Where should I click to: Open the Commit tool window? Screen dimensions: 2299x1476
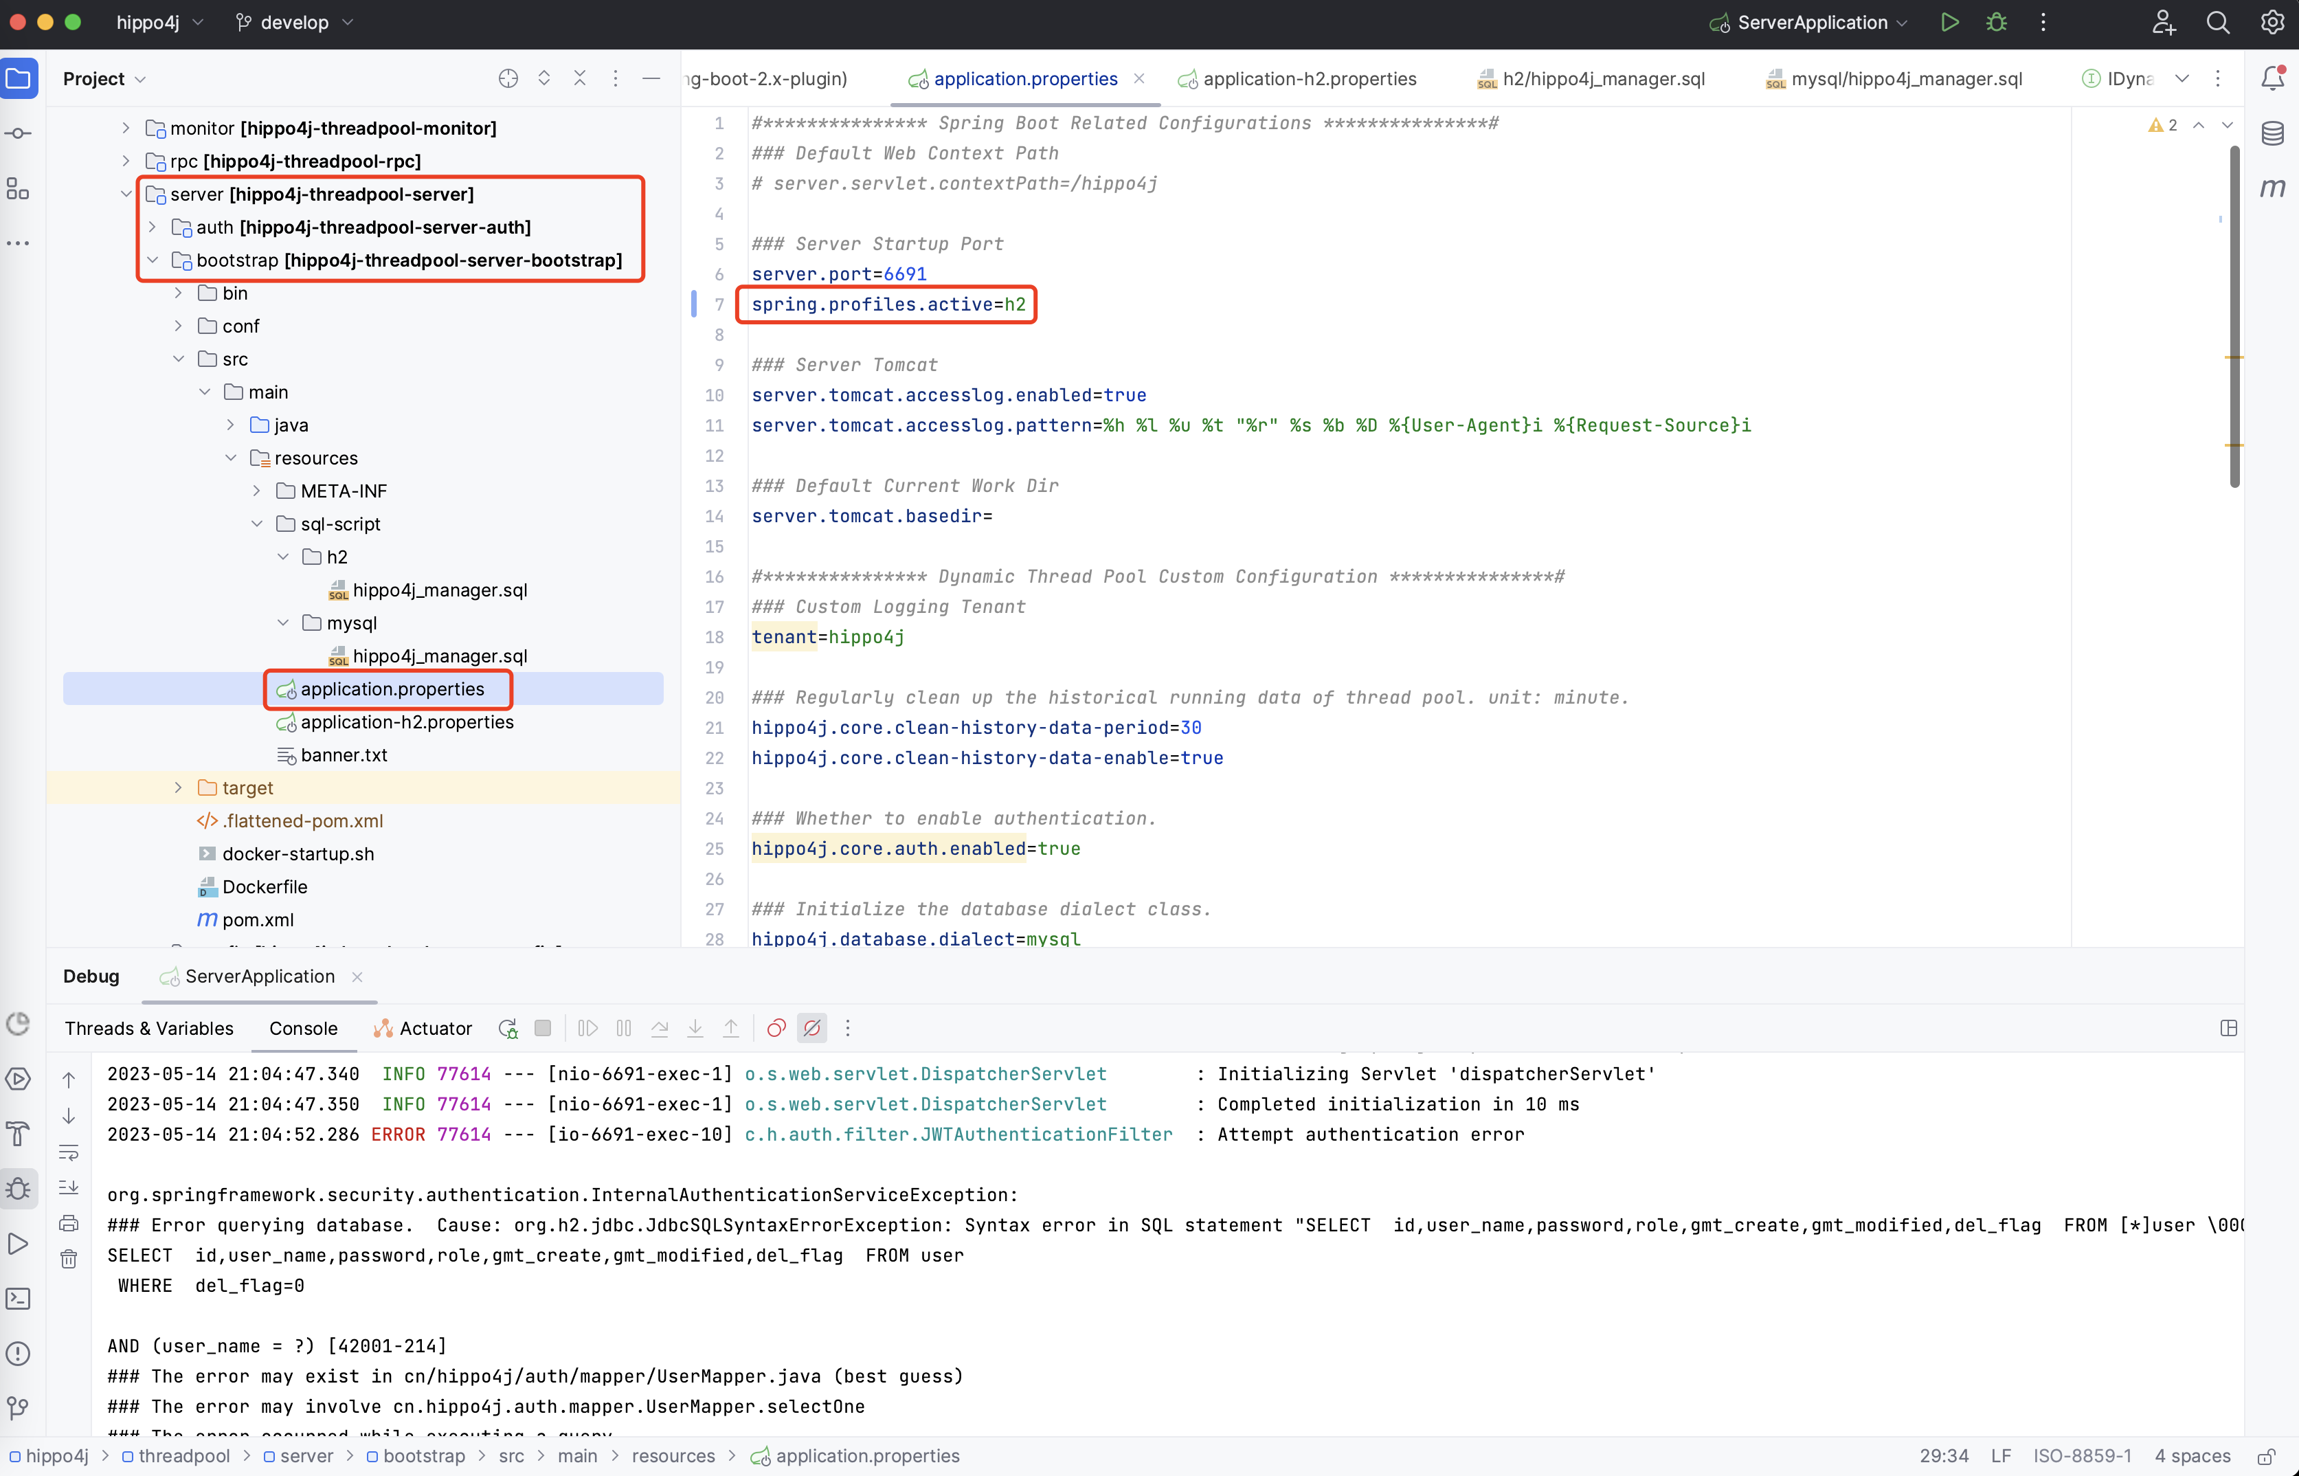tap(19, 133)
